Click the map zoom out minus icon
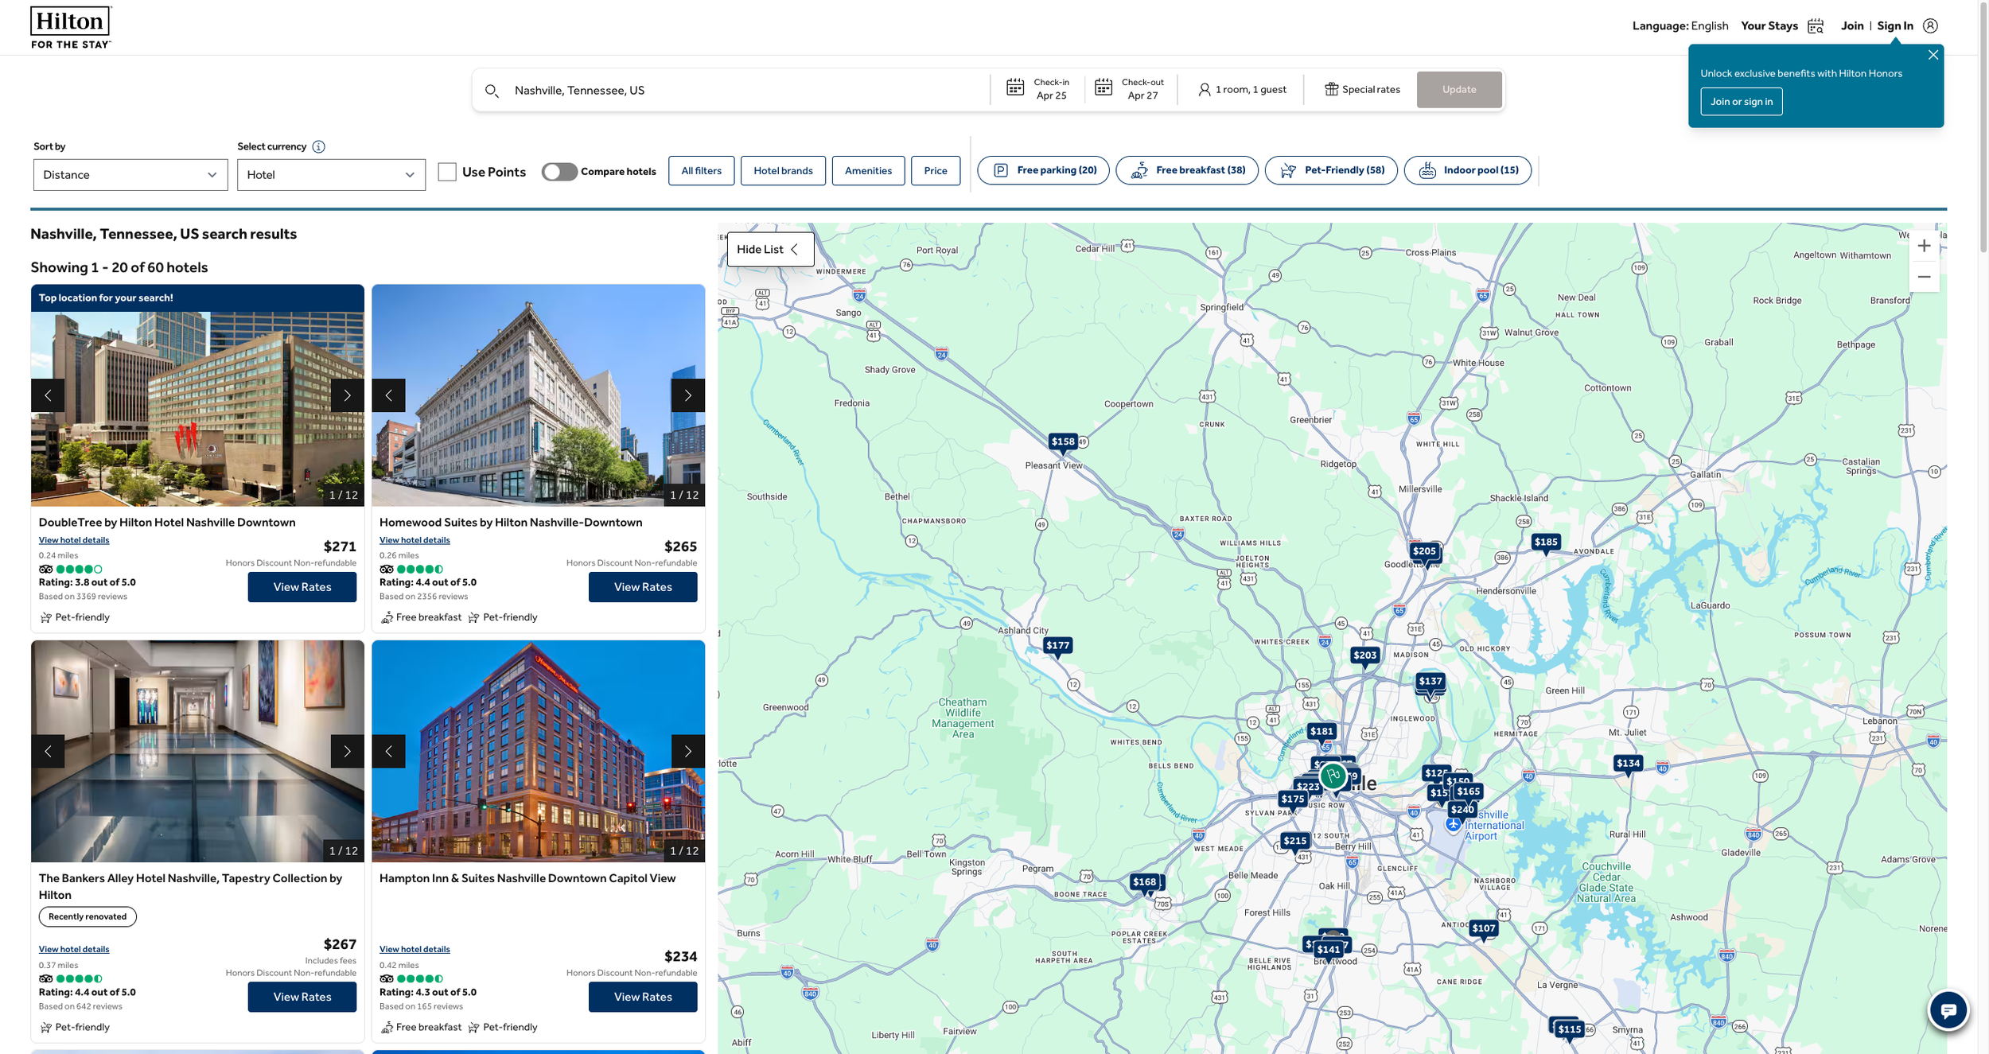The image size is (1989, 1054). (x=1923, y=277)
